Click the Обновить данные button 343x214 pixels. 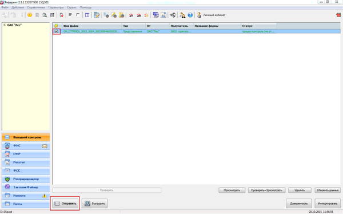[x=328, y=190]
